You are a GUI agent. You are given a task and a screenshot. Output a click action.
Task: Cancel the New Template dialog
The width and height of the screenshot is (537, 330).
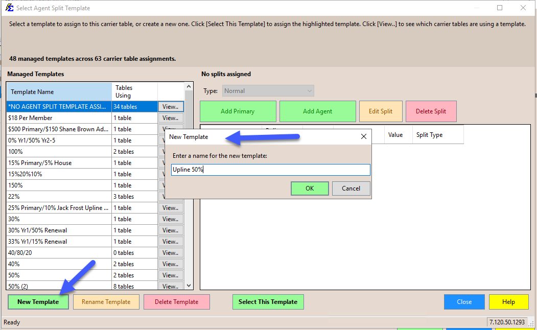(x=351, y=188)
